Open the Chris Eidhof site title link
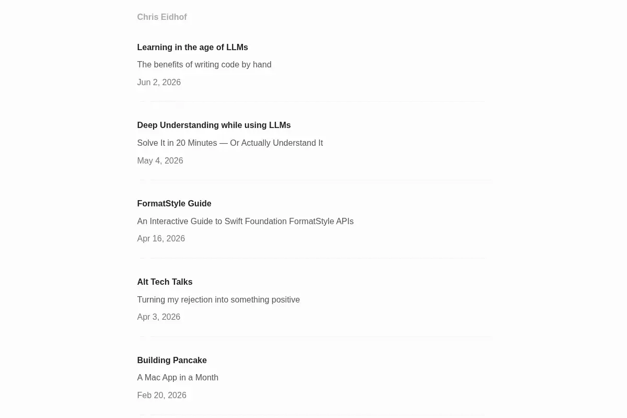The image size is (627, 418). point(162,17)
